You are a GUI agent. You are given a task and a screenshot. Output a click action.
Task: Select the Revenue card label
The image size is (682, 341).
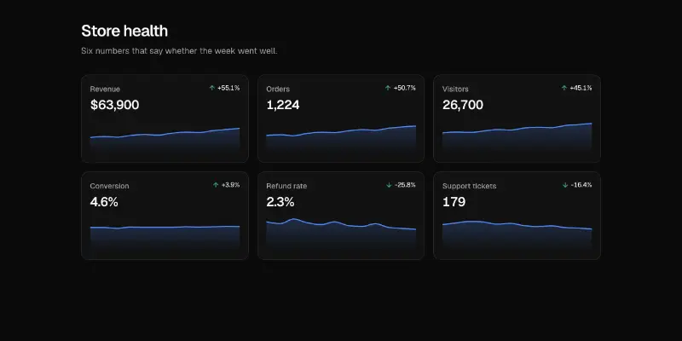(x=105, y=90)
